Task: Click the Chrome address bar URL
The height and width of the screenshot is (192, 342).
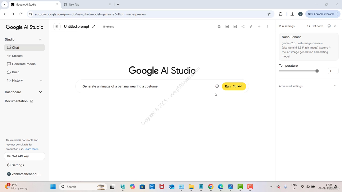Action: tap(90, 14)
